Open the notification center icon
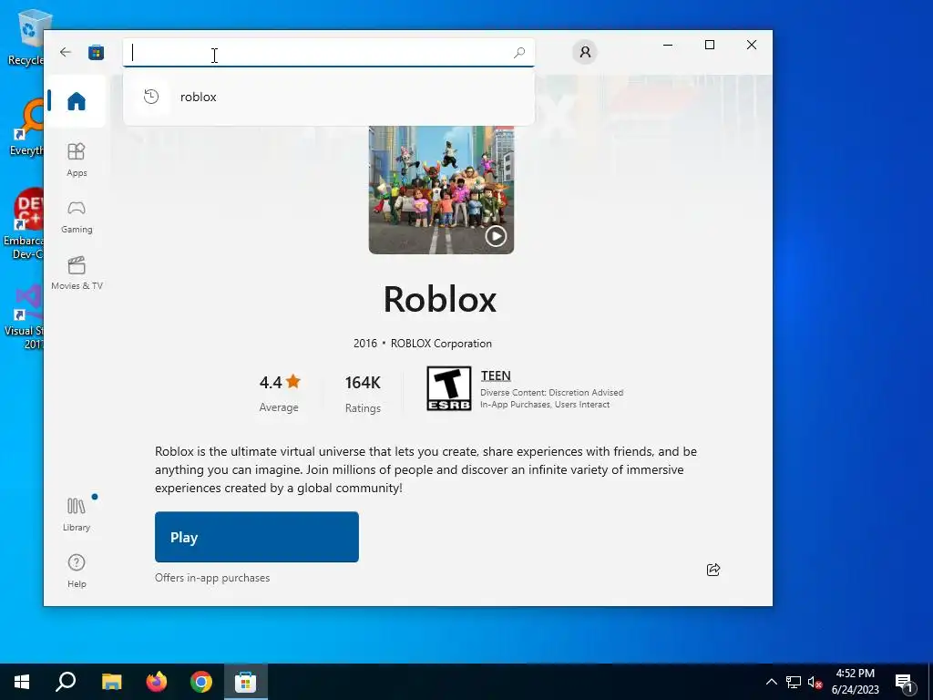 [905, 682]
